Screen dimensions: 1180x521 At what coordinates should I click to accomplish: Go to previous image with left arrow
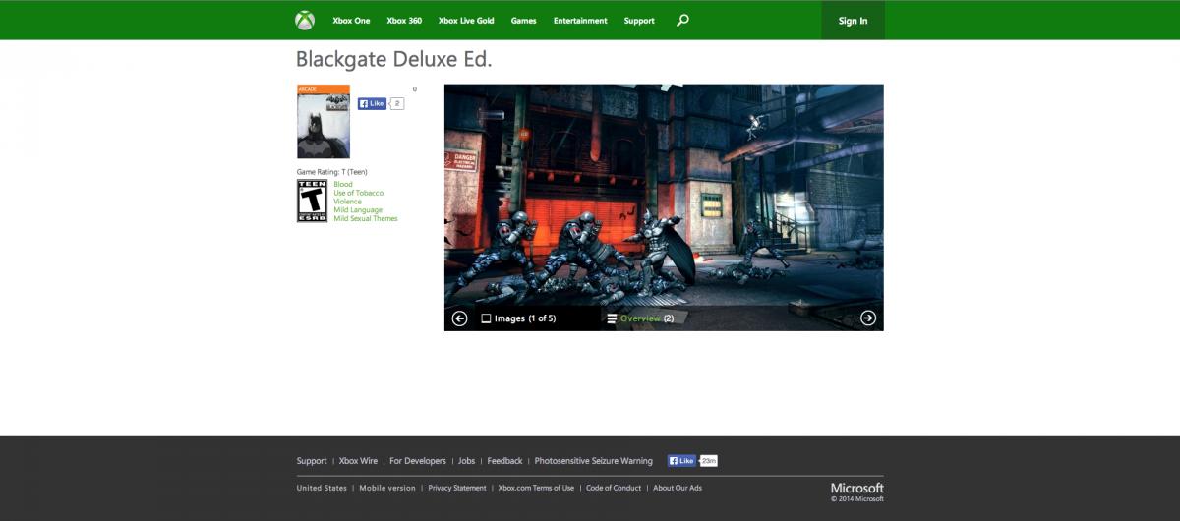coord(459,318)
